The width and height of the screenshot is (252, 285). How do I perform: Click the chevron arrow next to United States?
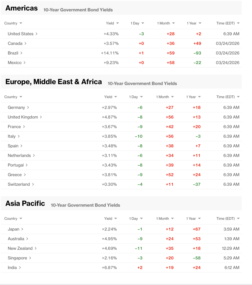pos(36,34)
